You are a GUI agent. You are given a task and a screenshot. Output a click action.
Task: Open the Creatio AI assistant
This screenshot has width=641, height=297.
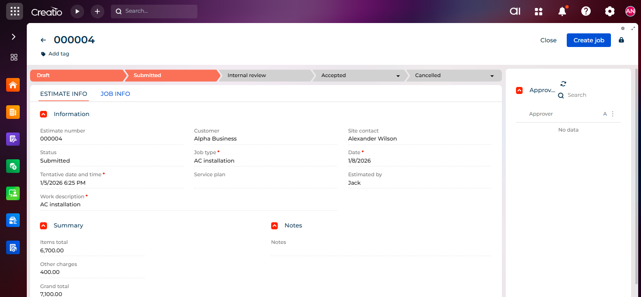pyautogui.click(x=515, y=11)
